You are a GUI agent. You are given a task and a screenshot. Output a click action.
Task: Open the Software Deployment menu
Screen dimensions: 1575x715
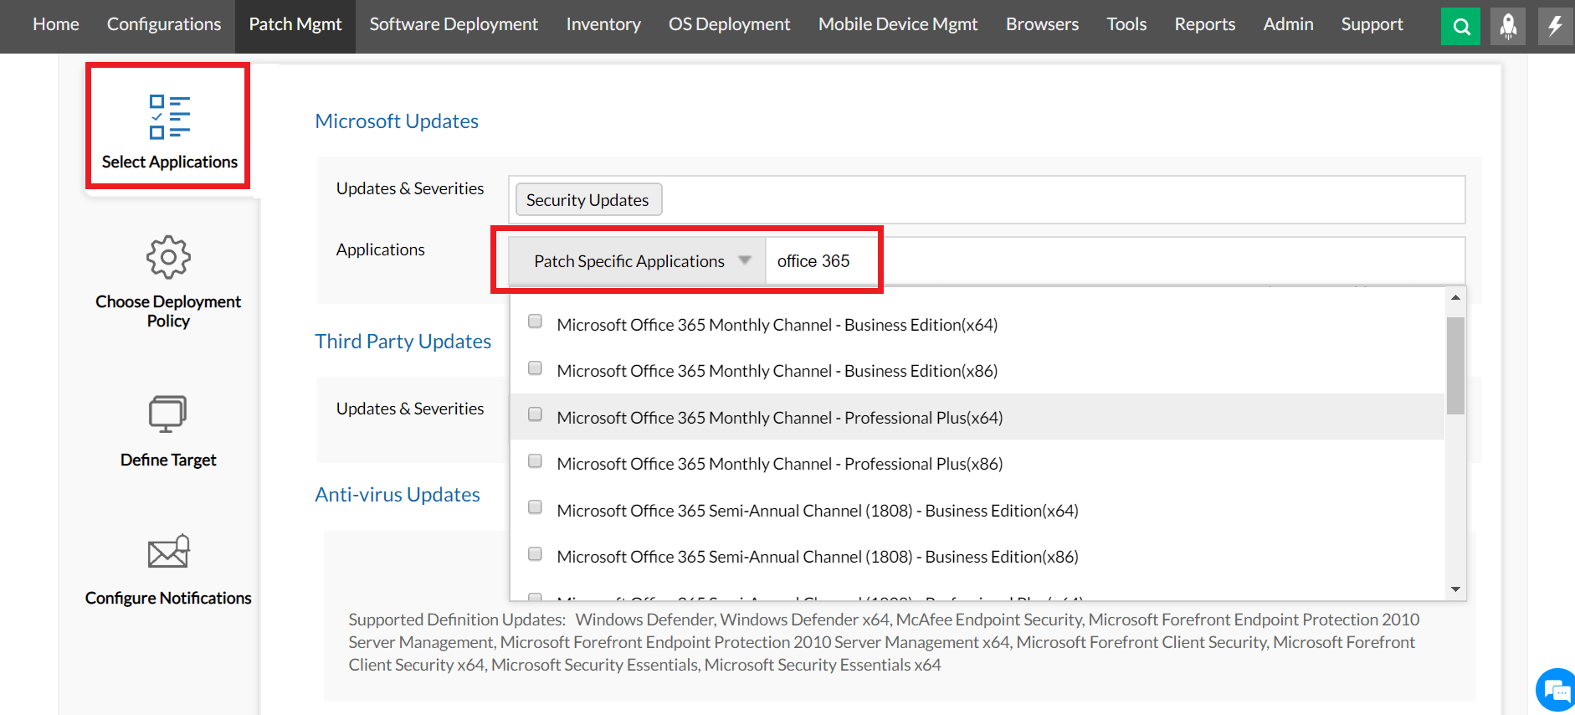pyautogui.click(x=454, y=25)
